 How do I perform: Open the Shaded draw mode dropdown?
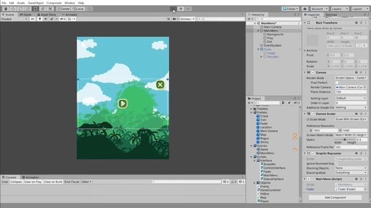click(x=14, y=19)
